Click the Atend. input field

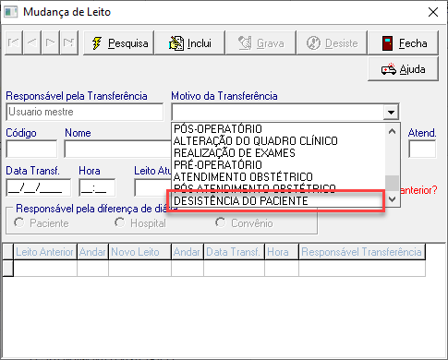click(x=422, y=149)
